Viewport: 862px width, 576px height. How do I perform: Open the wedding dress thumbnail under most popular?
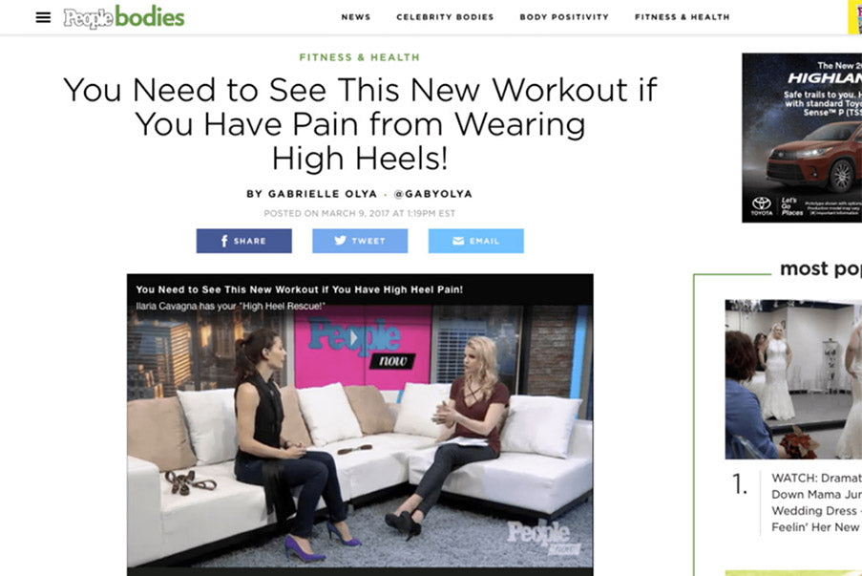click(x=793, y=379)
